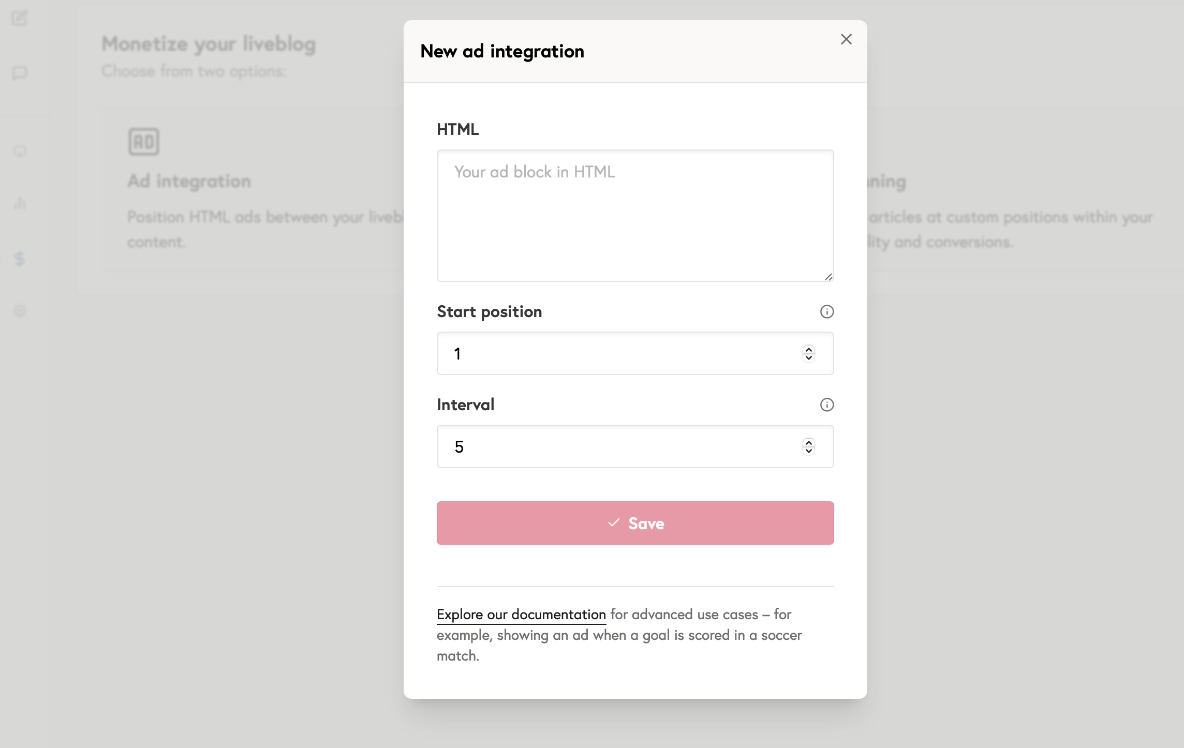Image resolution: width=1184 pixels, height=748 pixels.
Task: Increment Start position using the up arrow
Action: coord(808,349)
